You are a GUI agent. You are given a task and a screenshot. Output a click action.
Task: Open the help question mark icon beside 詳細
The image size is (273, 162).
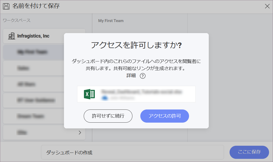point(143,76)
